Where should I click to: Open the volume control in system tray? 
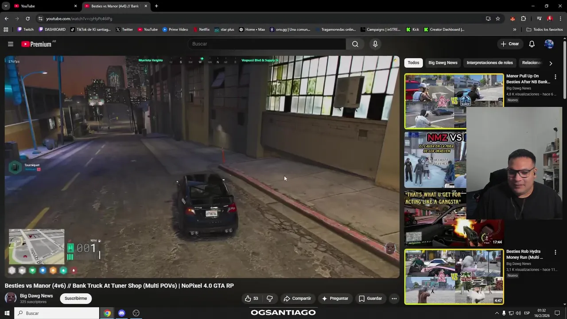click(518, 313)
